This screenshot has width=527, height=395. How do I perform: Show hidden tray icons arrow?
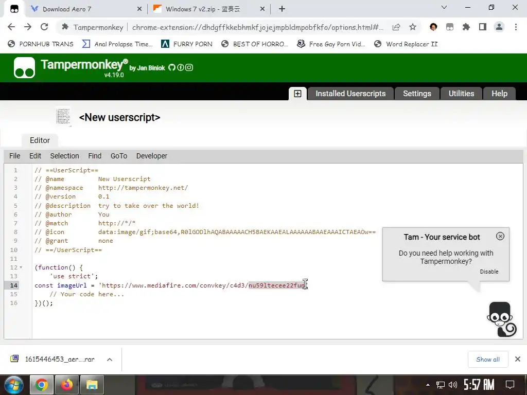428,385
